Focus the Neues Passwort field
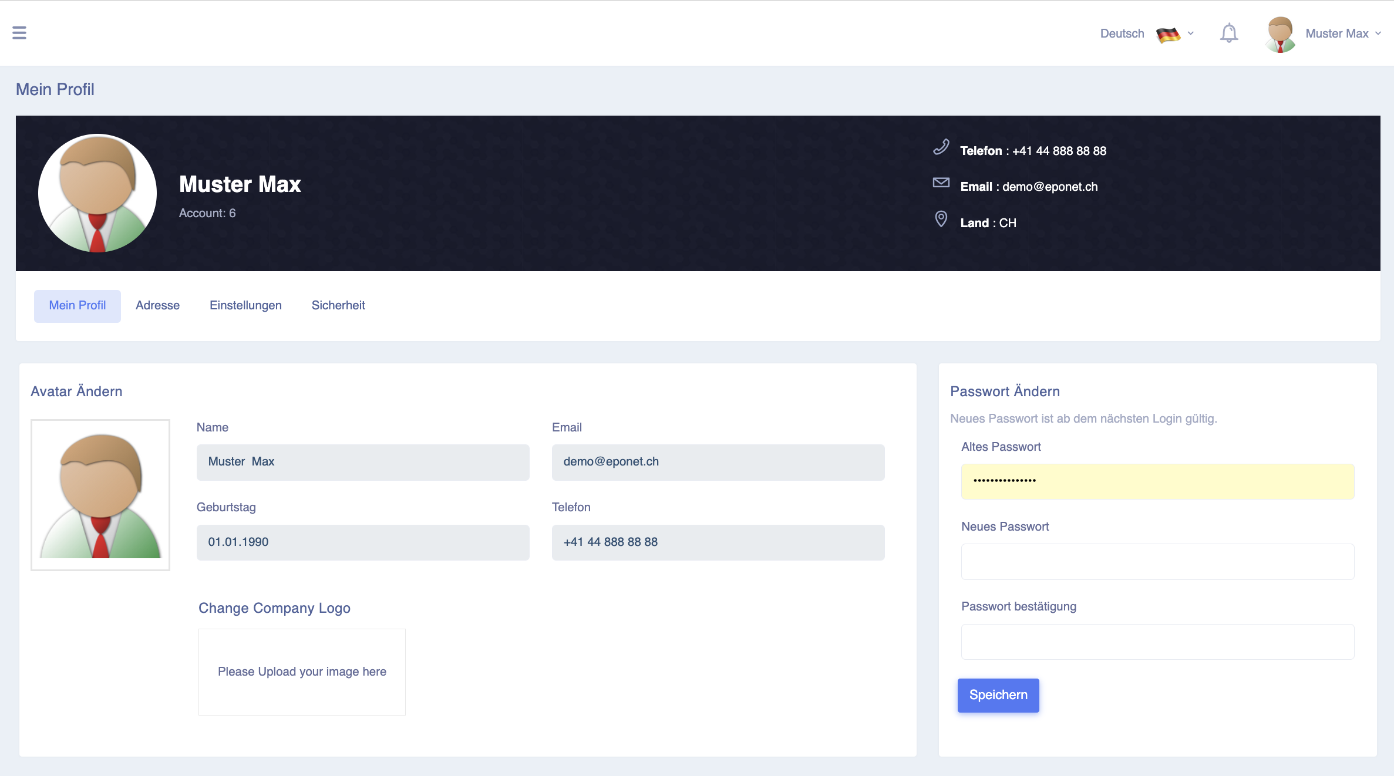The height and width of the screenshot is (776, 1394). coord(1157,562)
